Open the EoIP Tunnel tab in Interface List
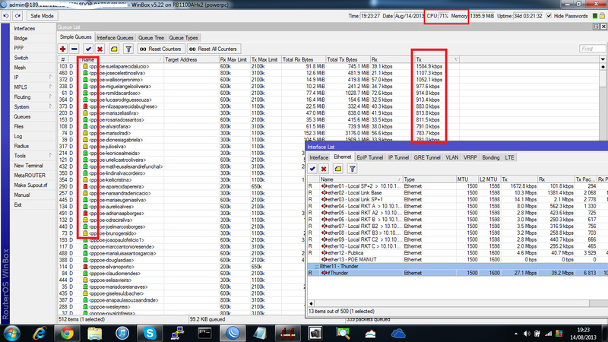Image resolution: width=608 pixels, height=342 pixels. (x=370, y=157)
